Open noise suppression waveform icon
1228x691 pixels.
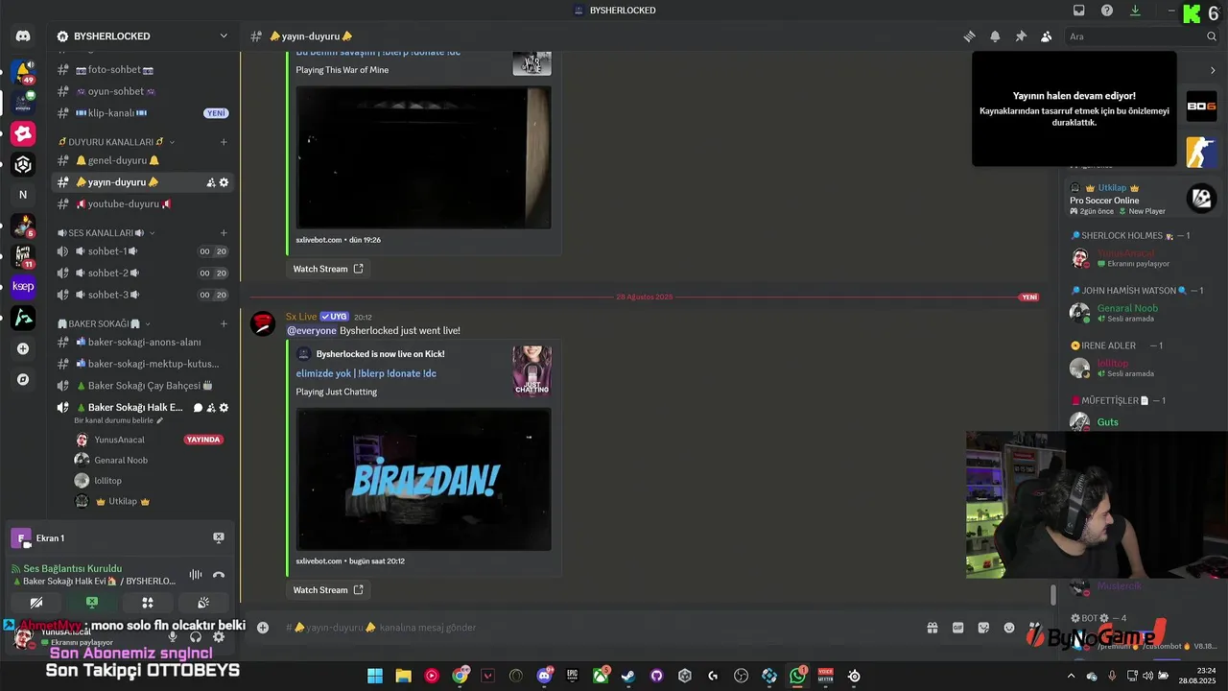[x=196, y=575]
